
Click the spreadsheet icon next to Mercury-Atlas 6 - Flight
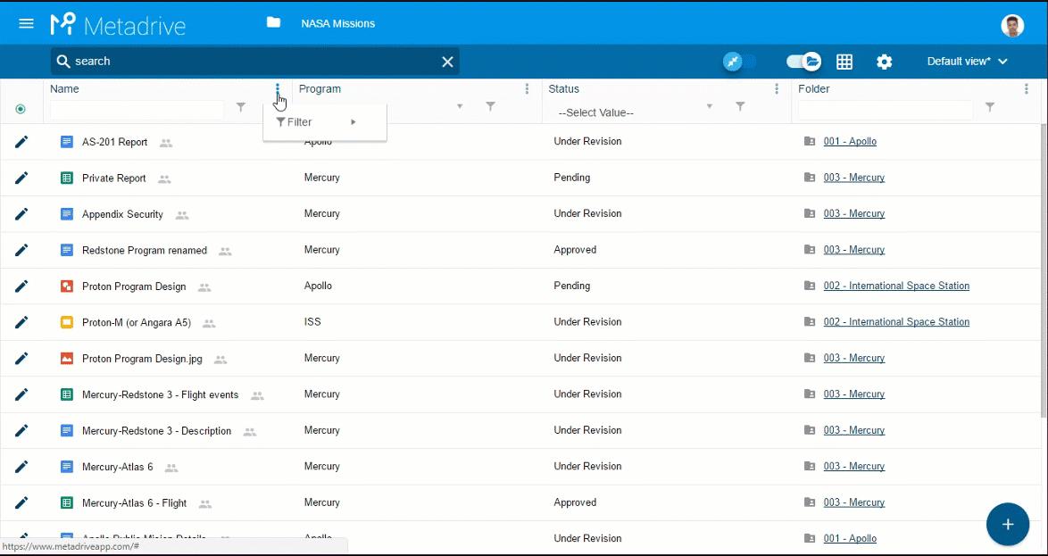(68, 502)
